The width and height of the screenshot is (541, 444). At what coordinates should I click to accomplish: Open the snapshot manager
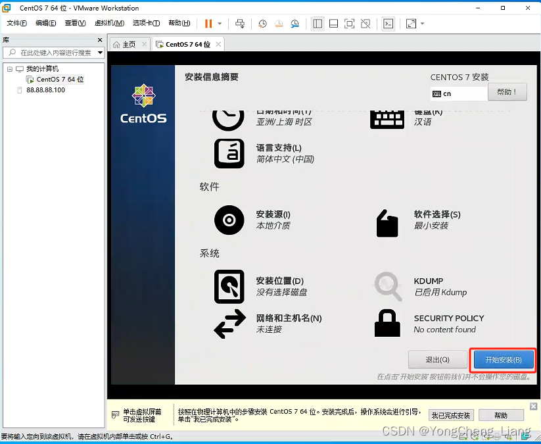(x=295, y=24)
